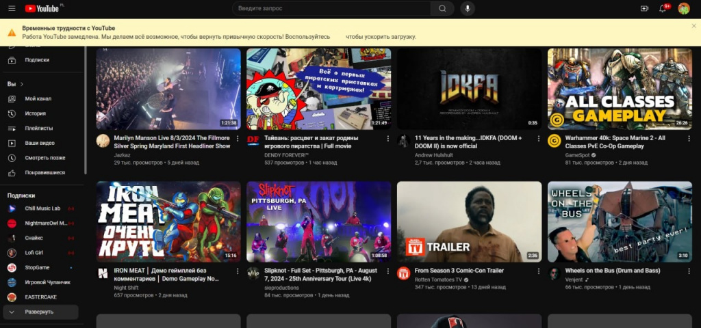The width and height of the screenshot is (701, 328).
Task: Click GameSpot channel name text
Action: pyautogui.click(x=577, y=155)
